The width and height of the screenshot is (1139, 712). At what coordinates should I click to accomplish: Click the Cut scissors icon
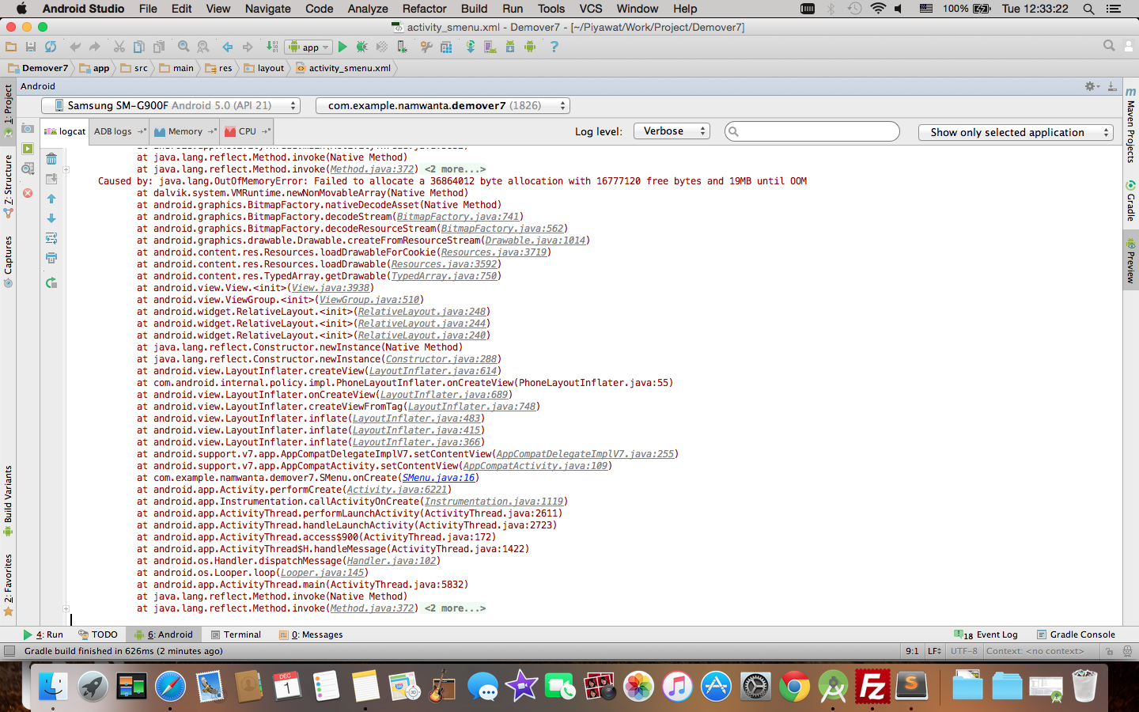pos(119,47)
